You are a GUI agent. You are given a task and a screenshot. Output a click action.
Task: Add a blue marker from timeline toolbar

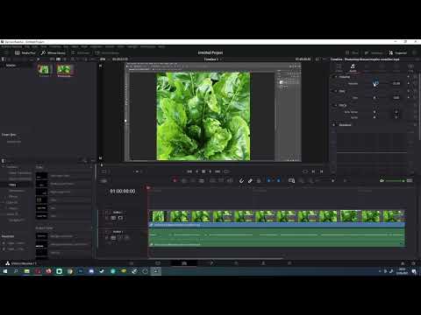pos(278,181)
